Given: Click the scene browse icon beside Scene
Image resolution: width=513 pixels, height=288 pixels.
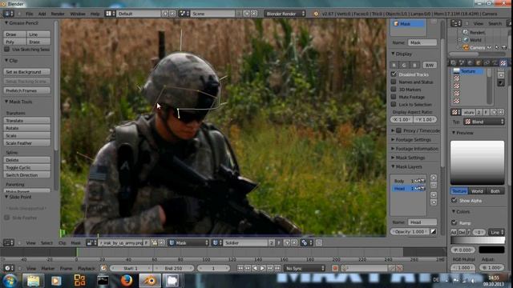Looking at the screenshot, I should (184, 14).
